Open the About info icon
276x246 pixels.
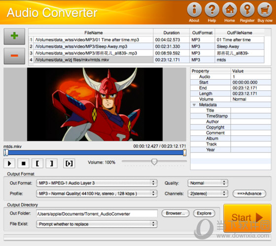(x=194, y=9)
